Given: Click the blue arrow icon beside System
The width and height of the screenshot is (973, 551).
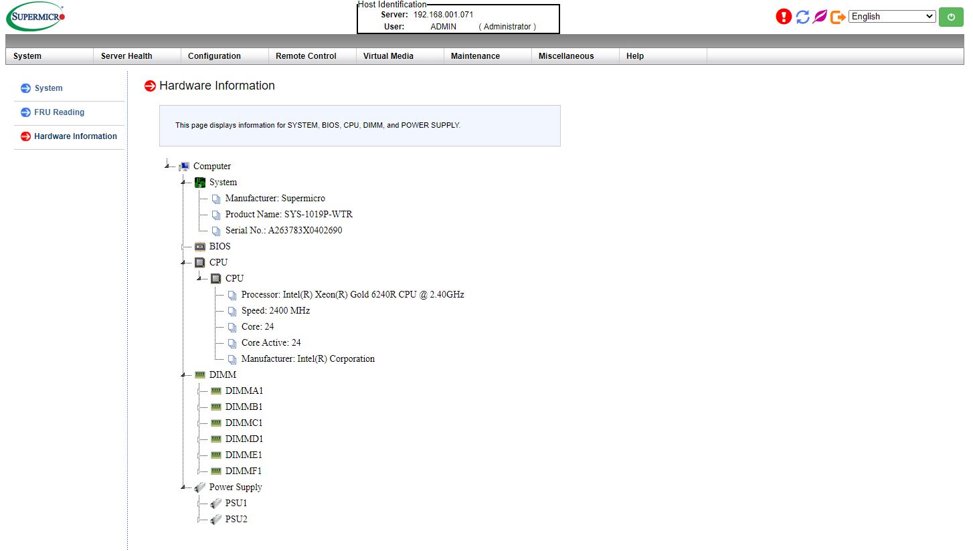Looking at the screenshot, I should (26, 88).
